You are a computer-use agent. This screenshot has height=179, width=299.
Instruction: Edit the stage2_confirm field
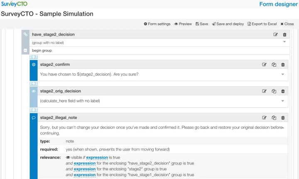264,65
